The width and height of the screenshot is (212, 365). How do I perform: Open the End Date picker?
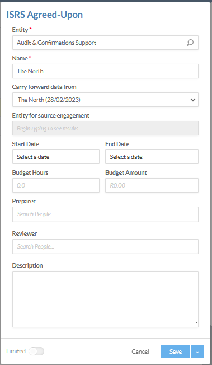(152, 157)
